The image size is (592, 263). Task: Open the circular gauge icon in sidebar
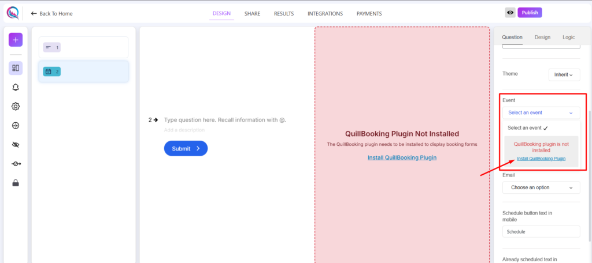(x=16, y=126)
